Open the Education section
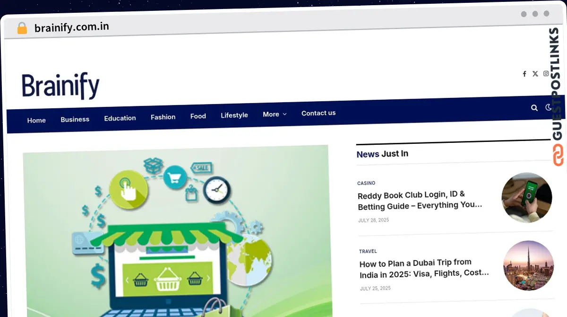The width and height of the screenshot is (567, 317). (x=120, y=118)
